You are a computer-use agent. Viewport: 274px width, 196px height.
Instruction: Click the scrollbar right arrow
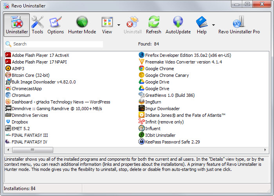pos(265,150)
